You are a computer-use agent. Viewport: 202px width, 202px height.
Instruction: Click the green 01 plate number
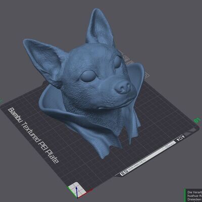[x=197, y=120]
